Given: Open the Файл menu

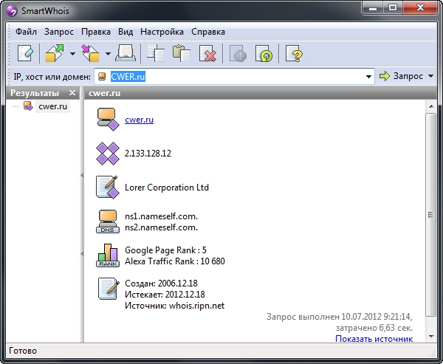Looking at the screenshot, I should pos(26,32).
